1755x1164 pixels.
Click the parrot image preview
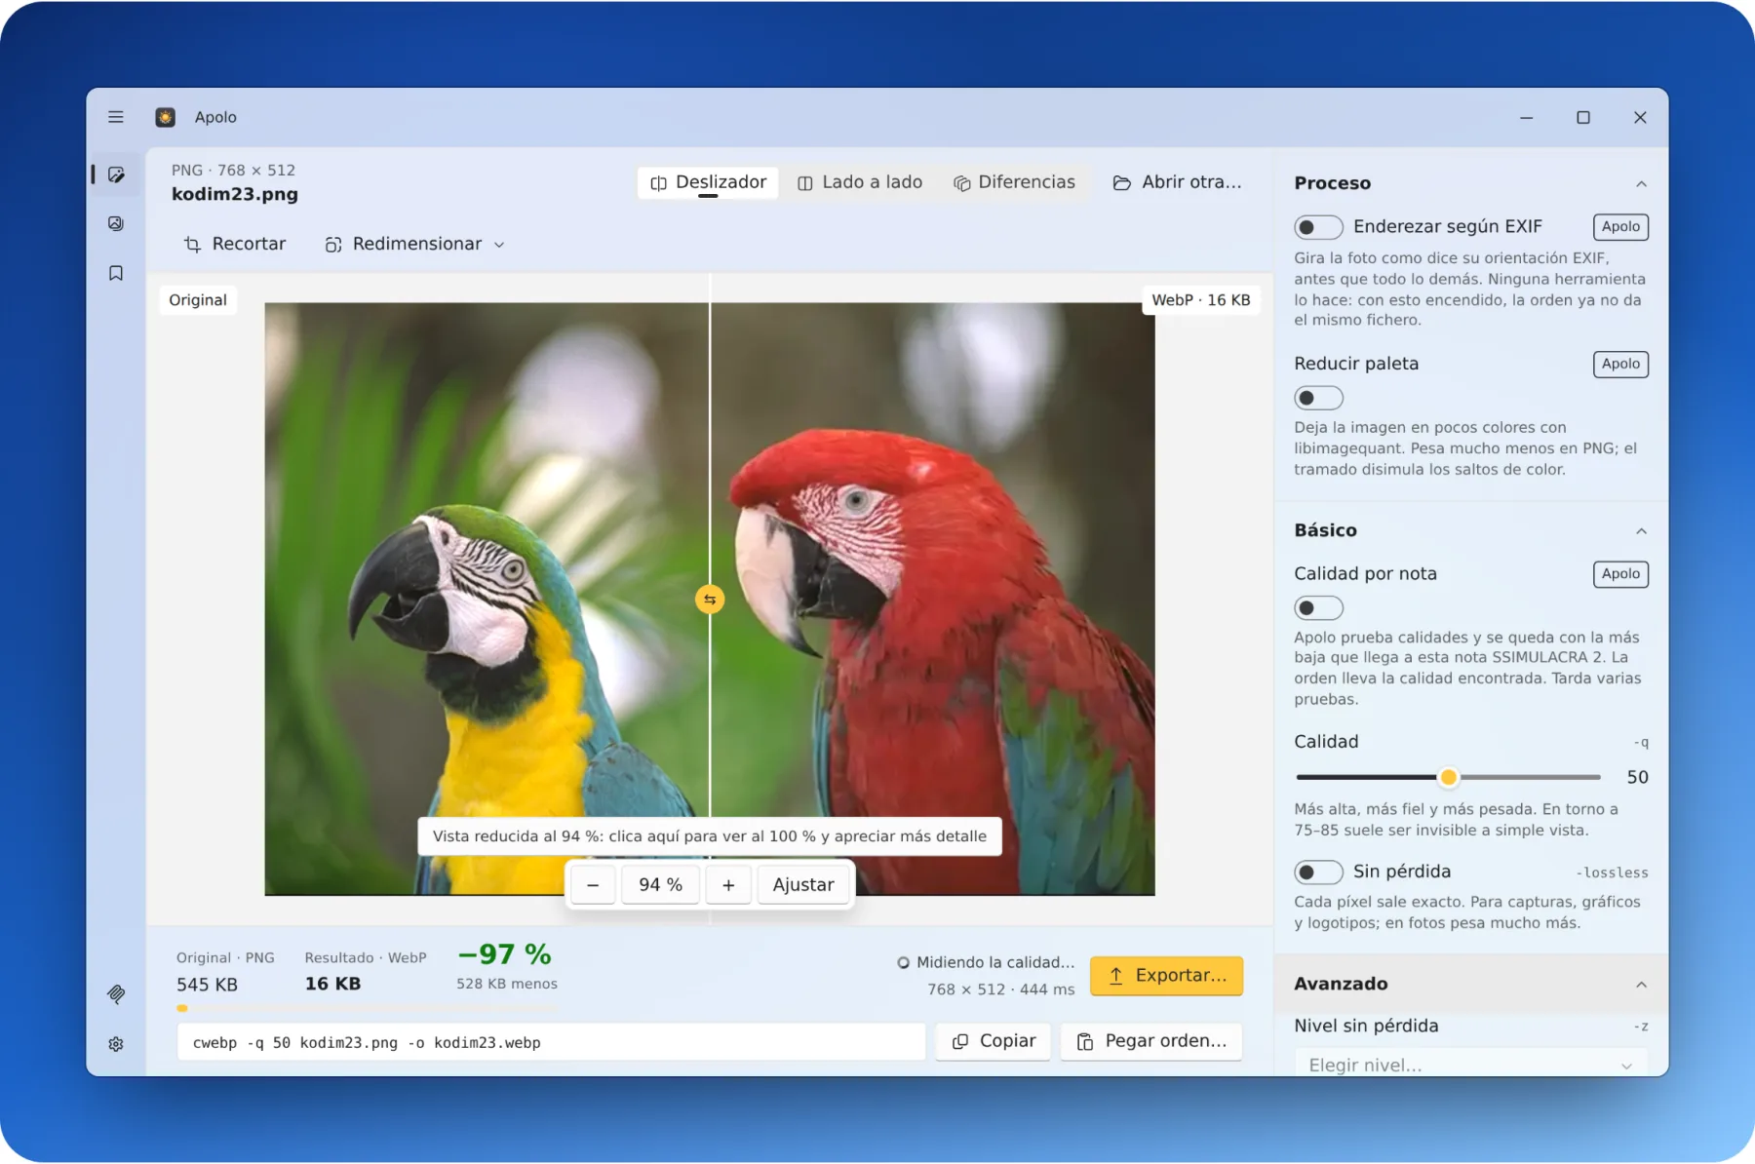[710, 600]
